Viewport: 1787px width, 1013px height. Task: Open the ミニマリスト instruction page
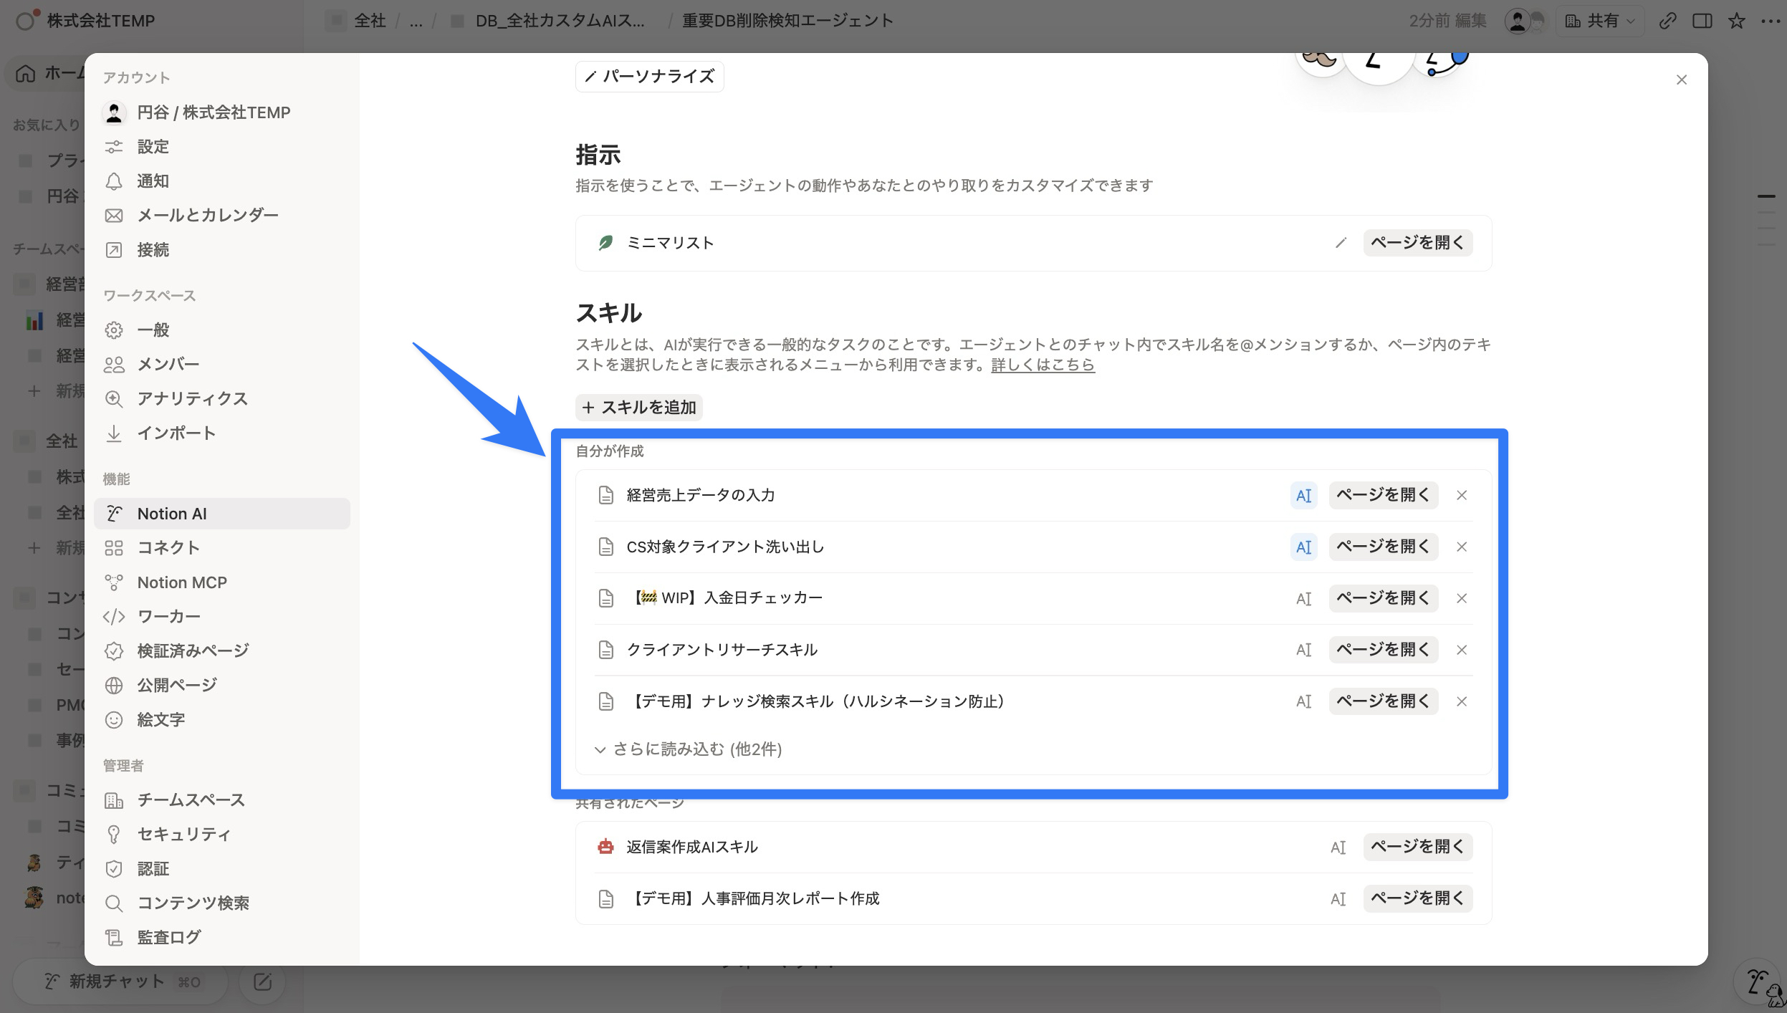click(1417, 243)
